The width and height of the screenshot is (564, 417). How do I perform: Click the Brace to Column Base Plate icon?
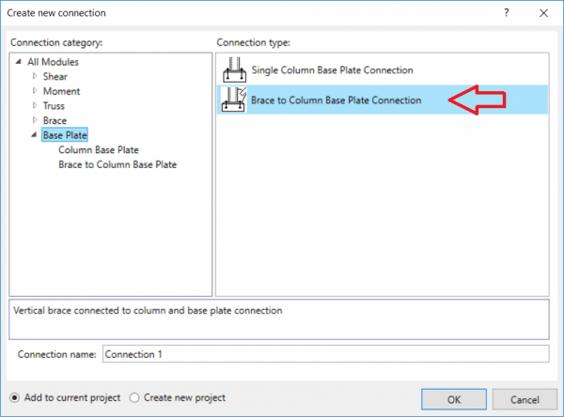point(232,100)
